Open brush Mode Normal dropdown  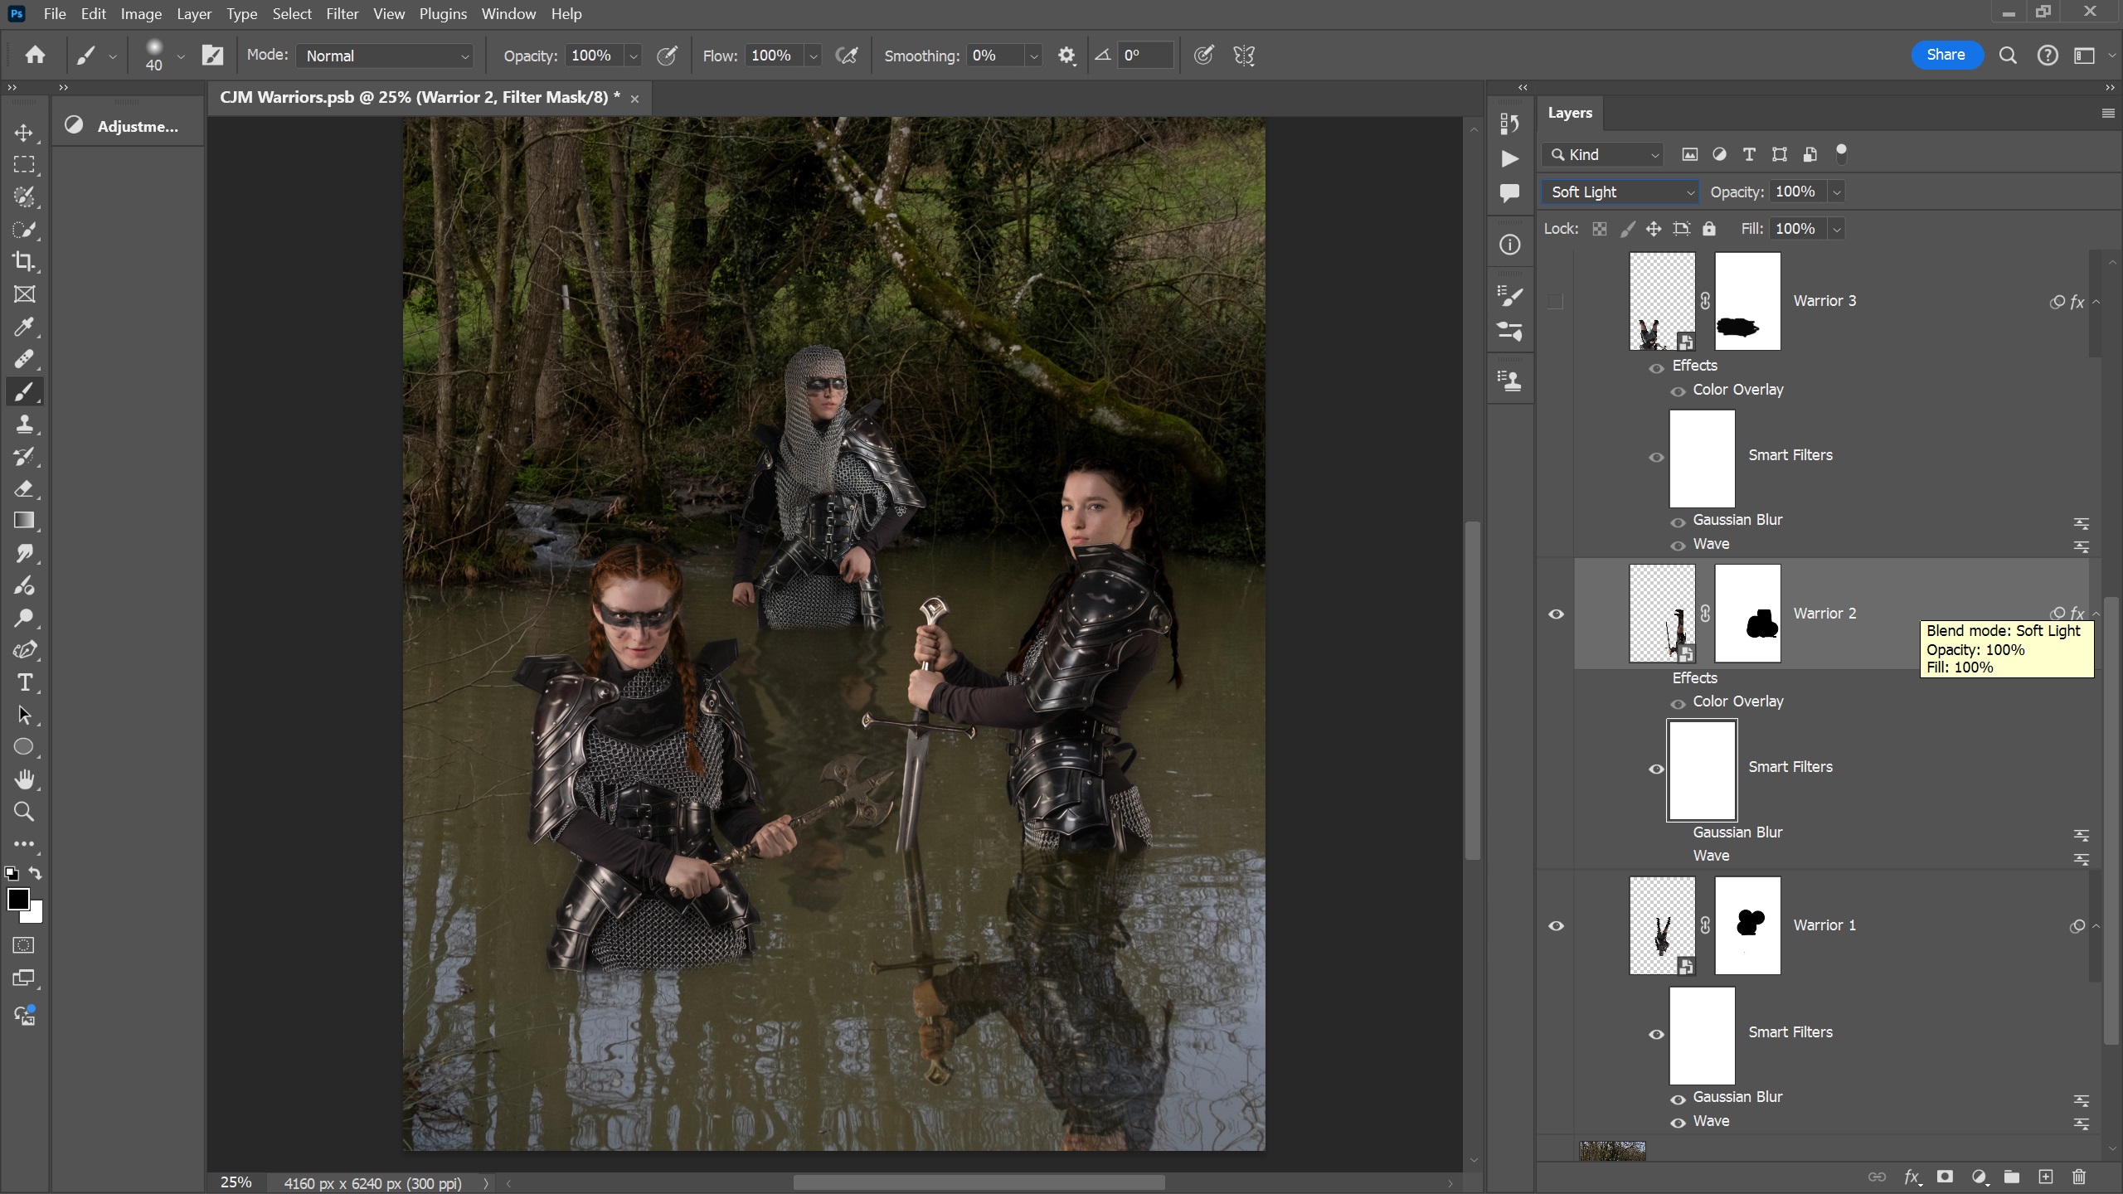coord(386,56)
